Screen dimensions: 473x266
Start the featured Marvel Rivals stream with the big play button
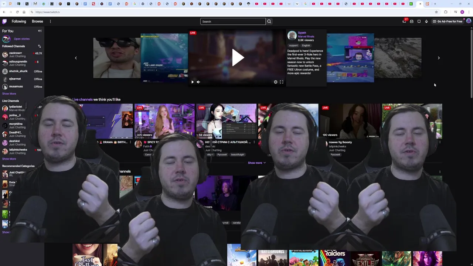(x=238, y=58)
